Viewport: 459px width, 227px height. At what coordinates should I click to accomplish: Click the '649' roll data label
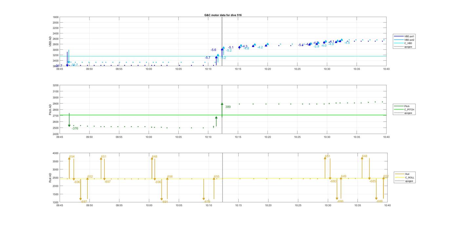click(344, 176)
